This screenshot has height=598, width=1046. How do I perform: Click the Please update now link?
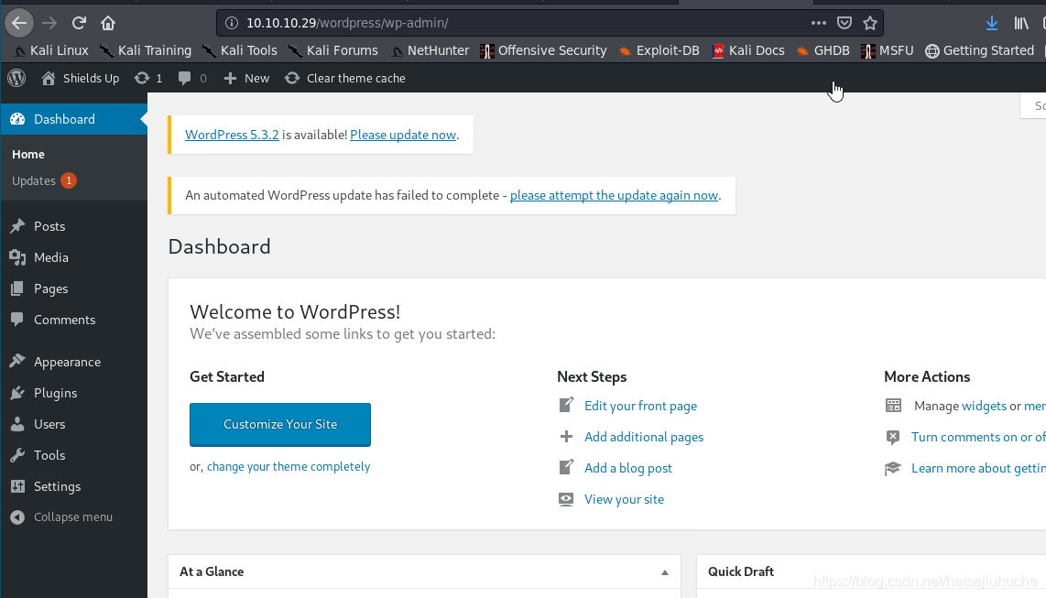click(x=403, y=135)
